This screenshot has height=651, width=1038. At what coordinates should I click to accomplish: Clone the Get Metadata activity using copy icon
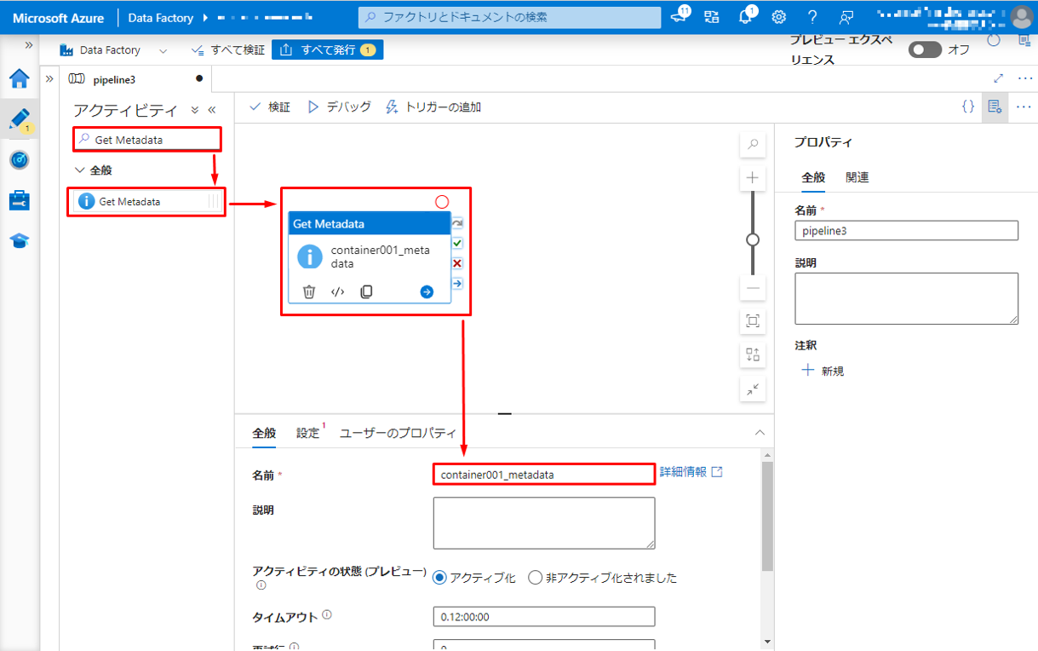tap(366, 291)
